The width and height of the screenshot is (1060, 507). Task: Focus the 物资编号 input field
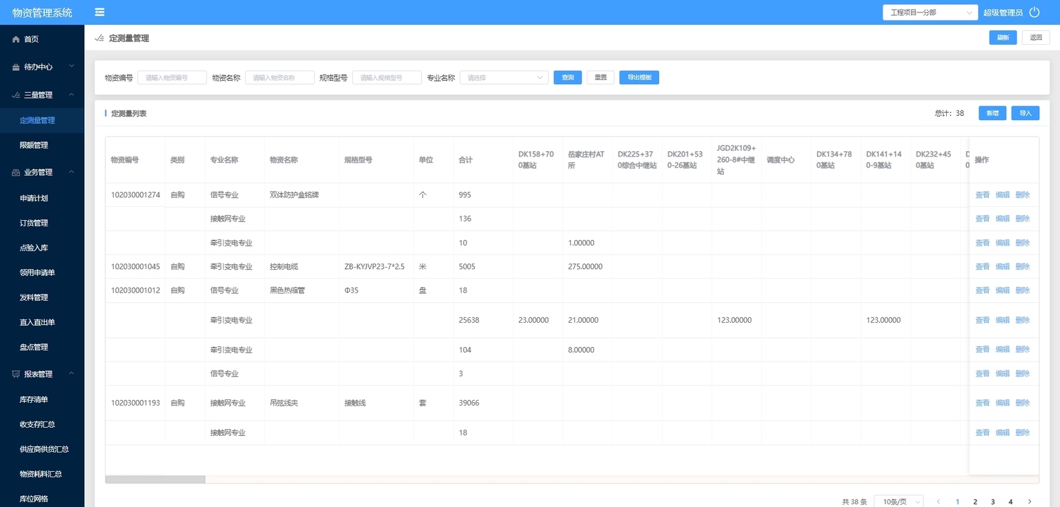(x=172, y=78)
